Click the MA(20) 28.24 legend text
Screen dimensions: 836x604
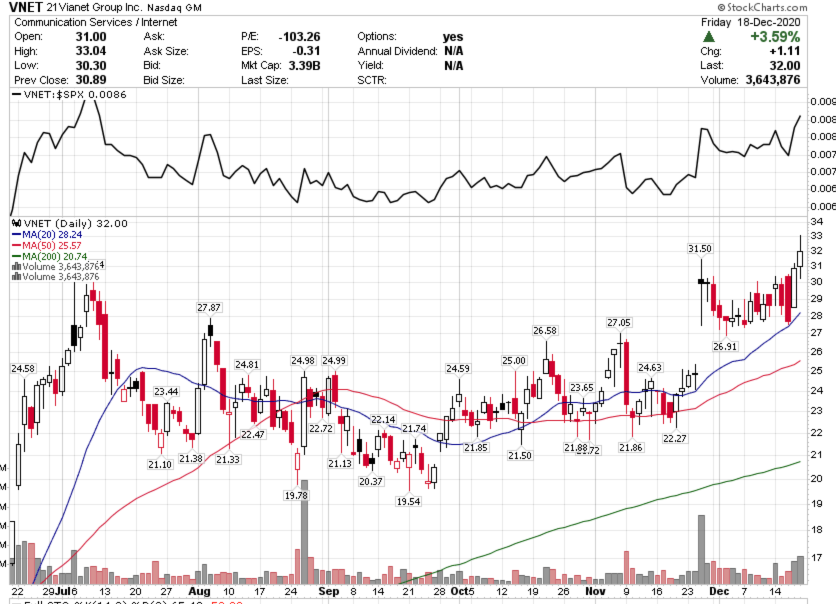[52, 234]
